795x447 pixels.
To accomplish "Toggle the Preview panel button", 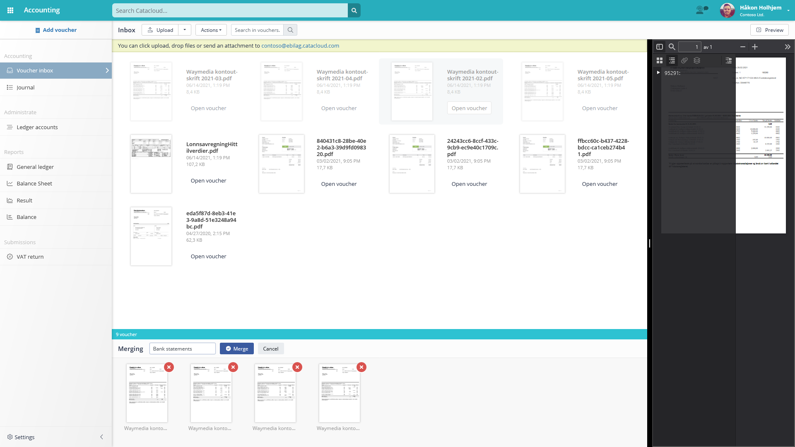I will [x=769, y=30].
